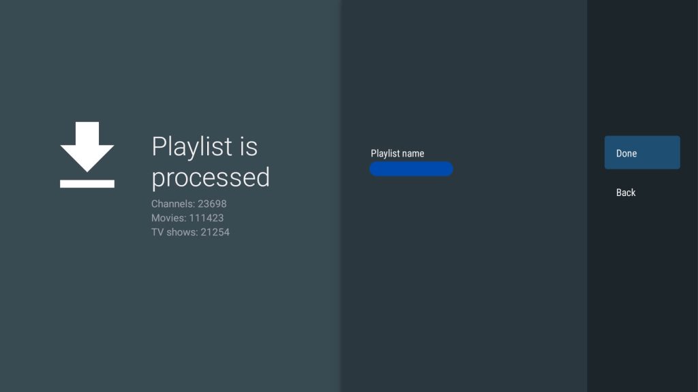The height and width of the screenshot is (392, 698).
Task: Click the word "processed" in the heading
Action: [210, 177]
